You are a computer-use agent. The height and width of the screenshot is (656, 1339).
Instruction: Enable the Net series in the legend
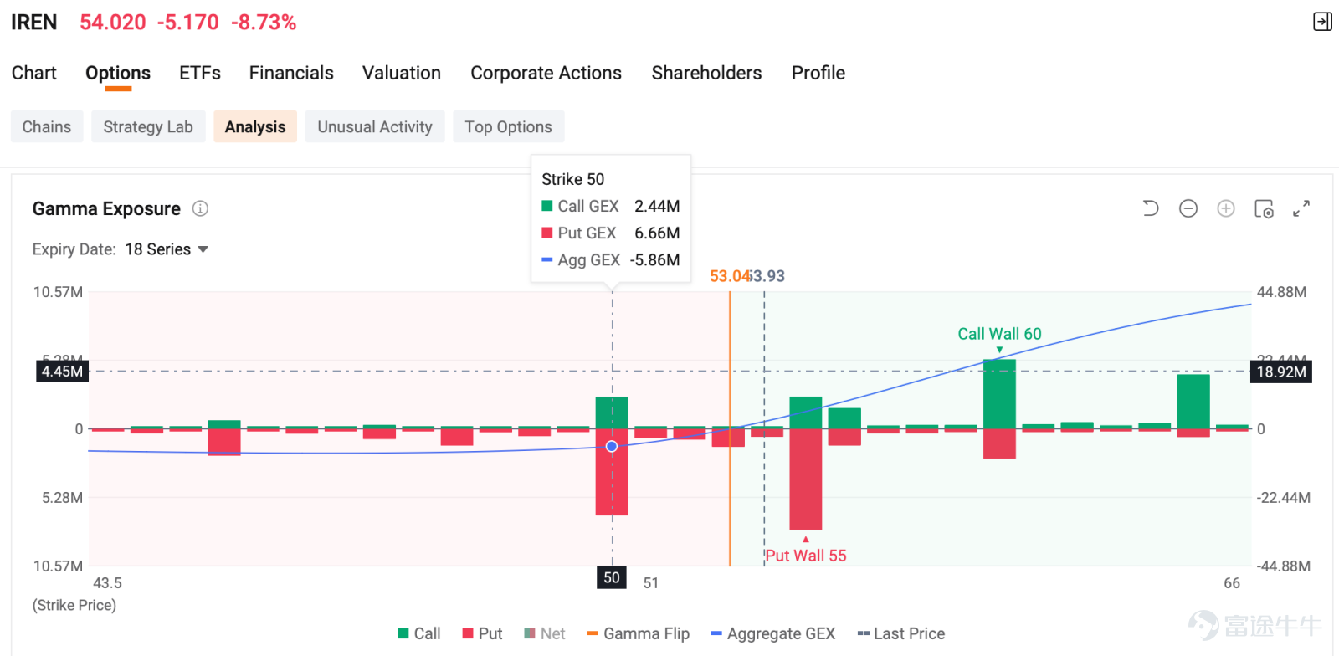click(545, 633)
